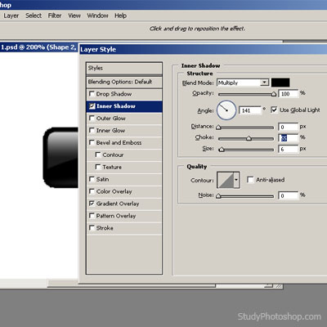327x327 pixels.
Task: Click the Noise value field
Action: 289,195
